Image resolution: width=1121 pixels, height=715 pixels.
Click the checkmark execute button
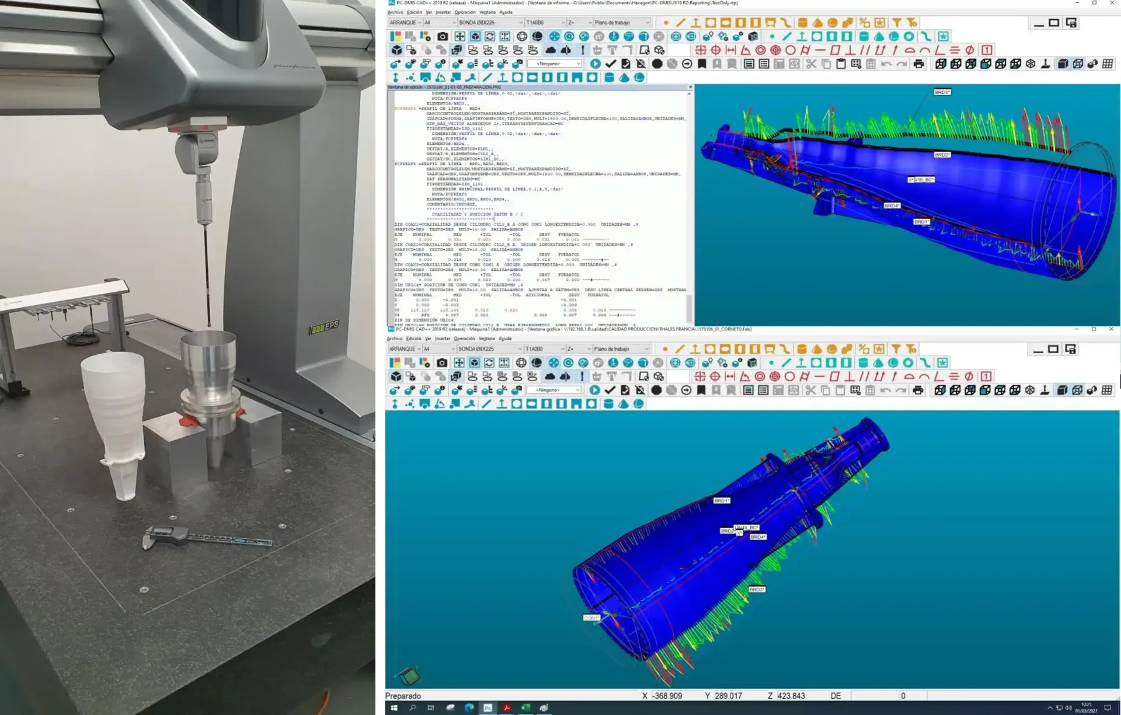(610, 64)
